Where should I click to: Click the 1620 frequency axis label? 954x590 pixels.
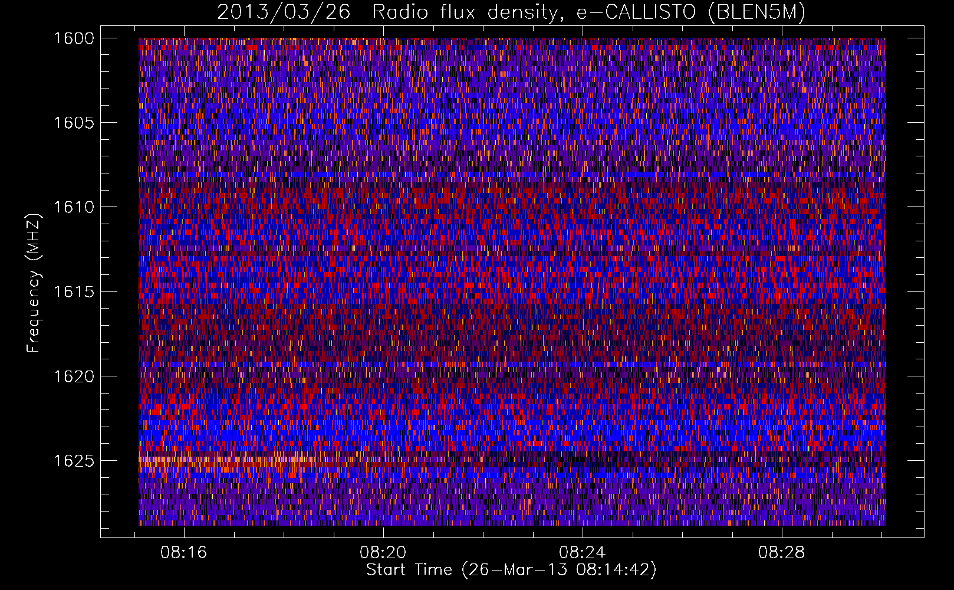74,376
